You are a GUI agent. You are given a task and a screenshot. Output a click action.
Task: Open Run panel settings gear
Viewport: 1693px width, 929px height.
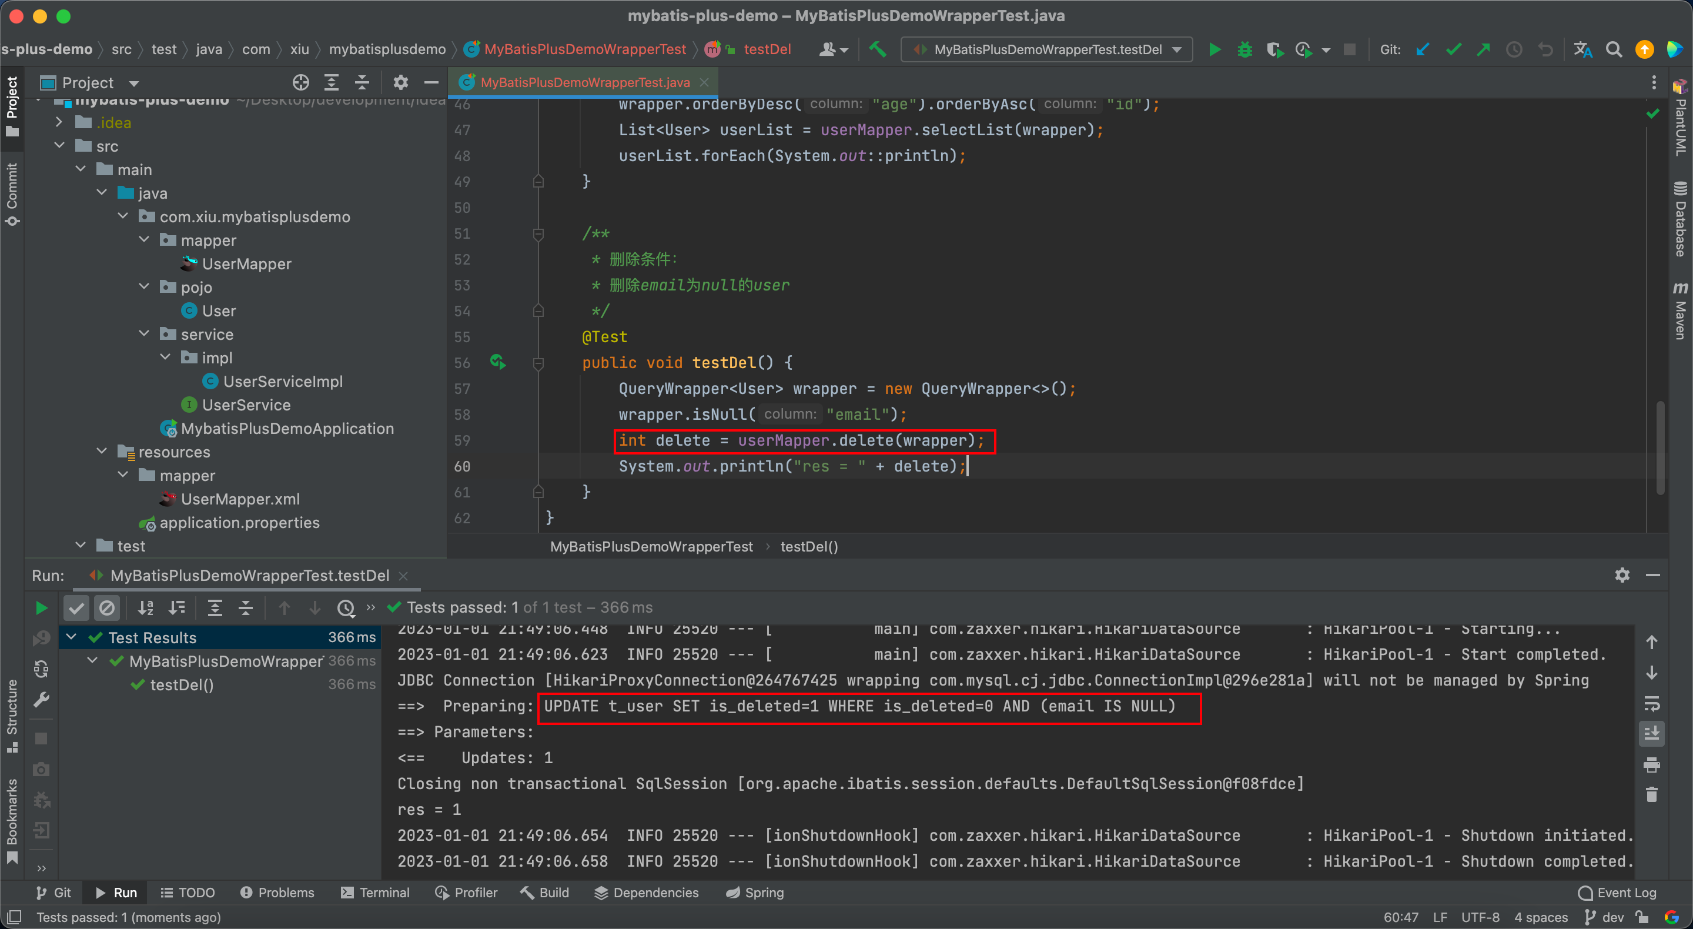1622,575
